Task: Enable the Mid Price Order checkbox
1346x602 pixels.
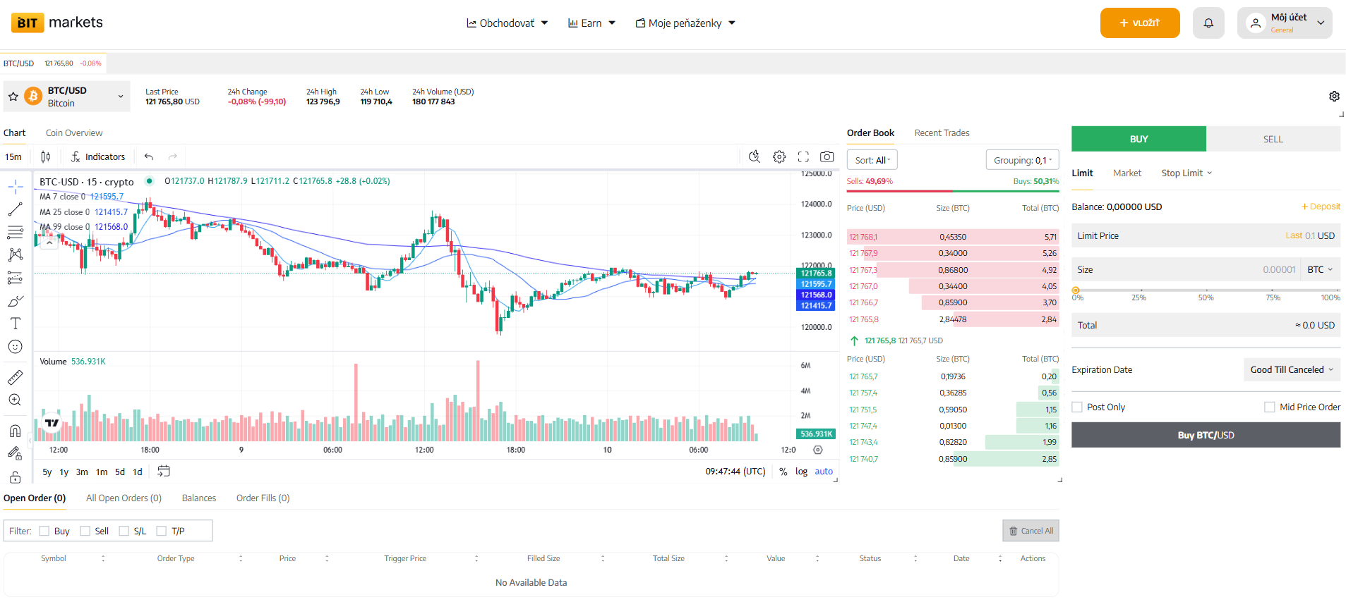Action: click(x=1270, y=407)
